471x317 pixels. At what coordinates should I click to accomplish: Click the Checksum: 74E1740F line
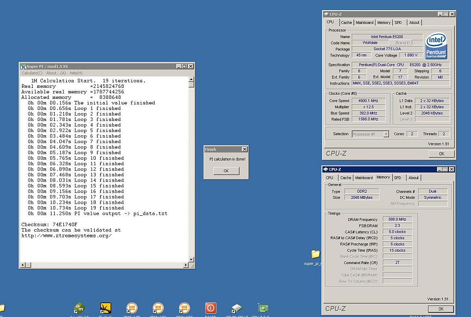49,225
